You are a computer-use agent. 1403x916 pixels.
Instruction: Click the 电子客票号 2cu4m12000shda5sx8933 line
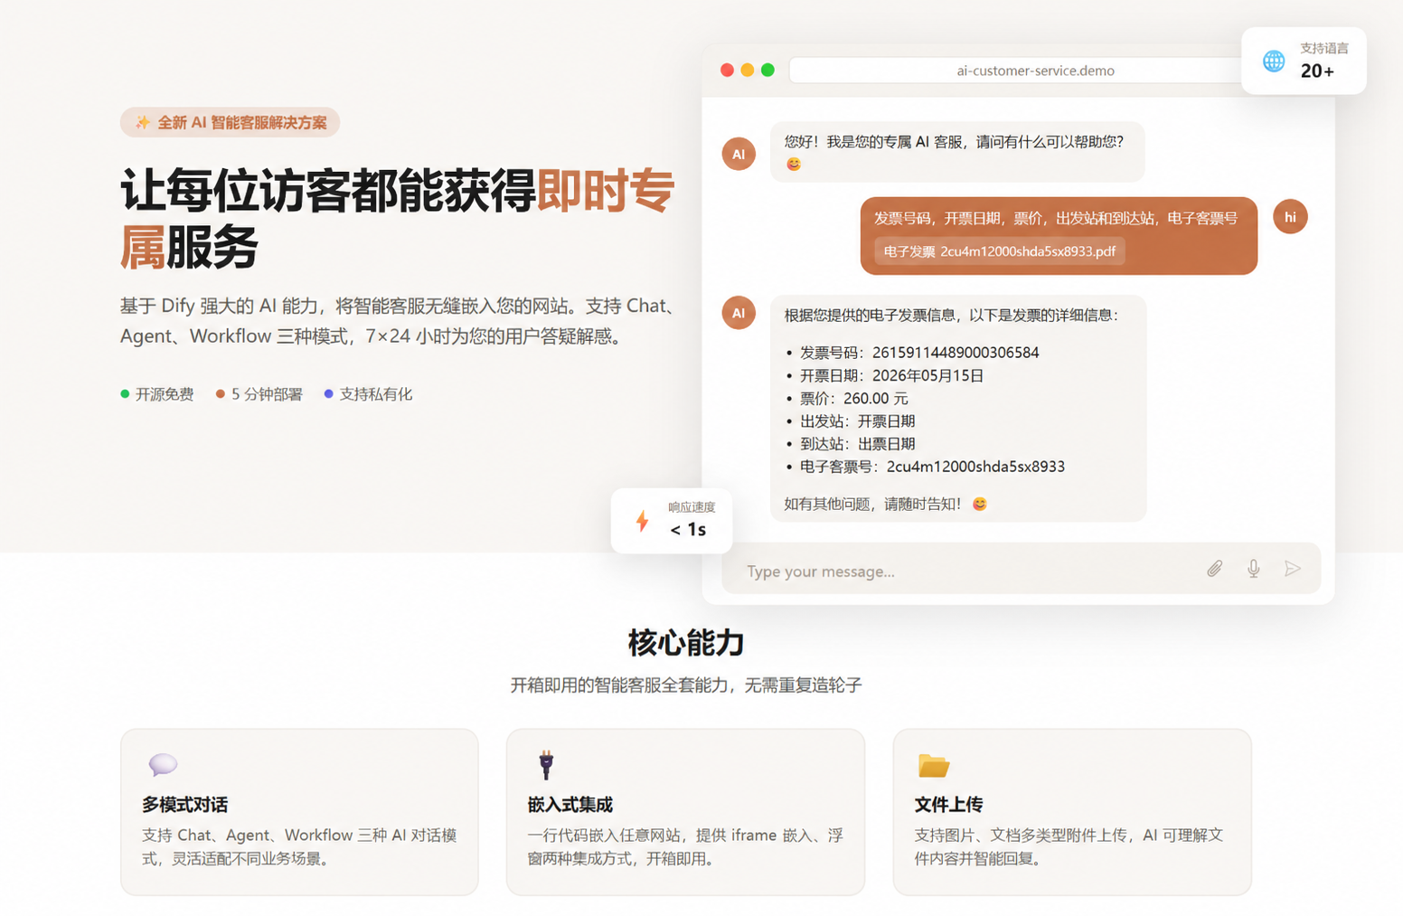tap(932, 467)
